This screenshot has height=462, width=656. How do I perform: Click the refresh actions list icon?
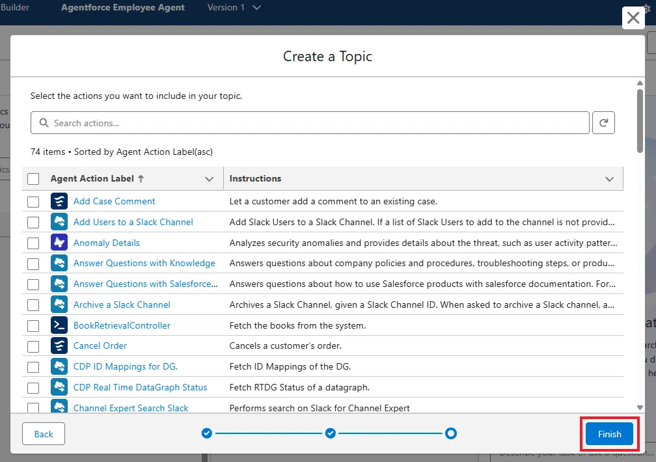603,122
